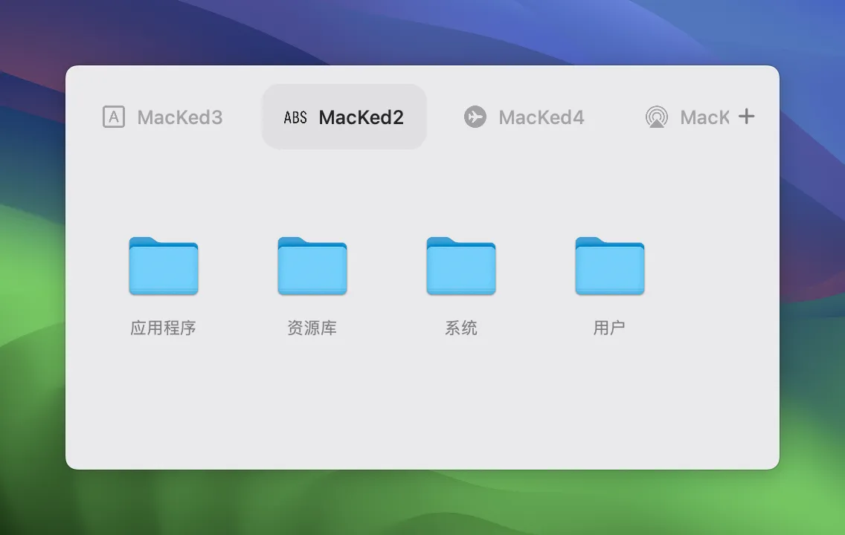Select the MacKed2 tab label
The height and width of the screenshot is (535, 845).
[361, 117]
